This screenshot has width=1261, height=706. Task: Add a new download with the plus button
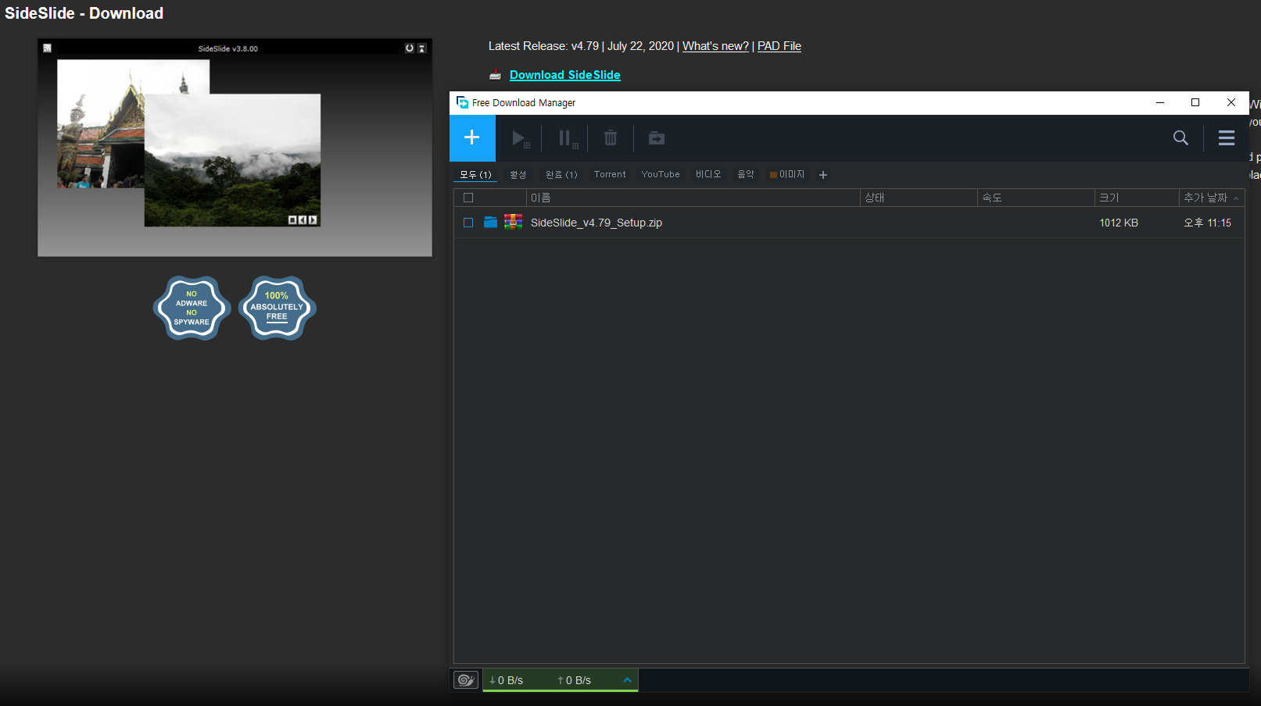(472, 138)
